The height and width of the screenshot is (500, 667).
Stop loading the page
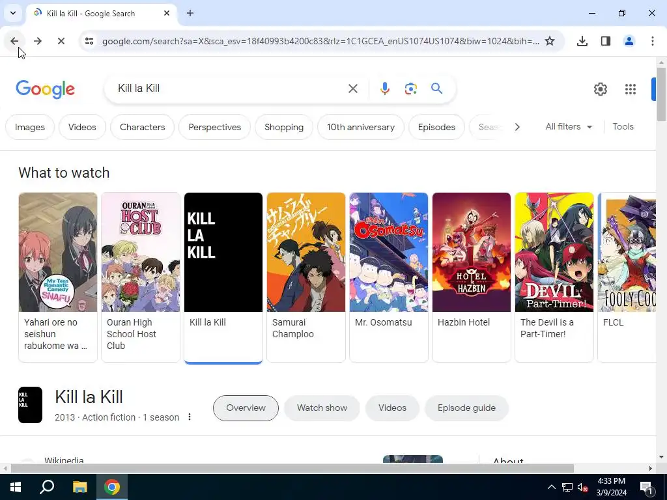[x=61, y=41]
